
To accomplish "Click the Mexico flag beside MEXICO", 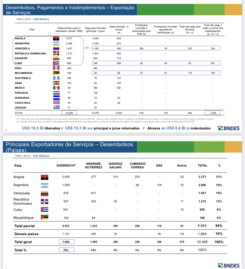I will coord(56,88).
